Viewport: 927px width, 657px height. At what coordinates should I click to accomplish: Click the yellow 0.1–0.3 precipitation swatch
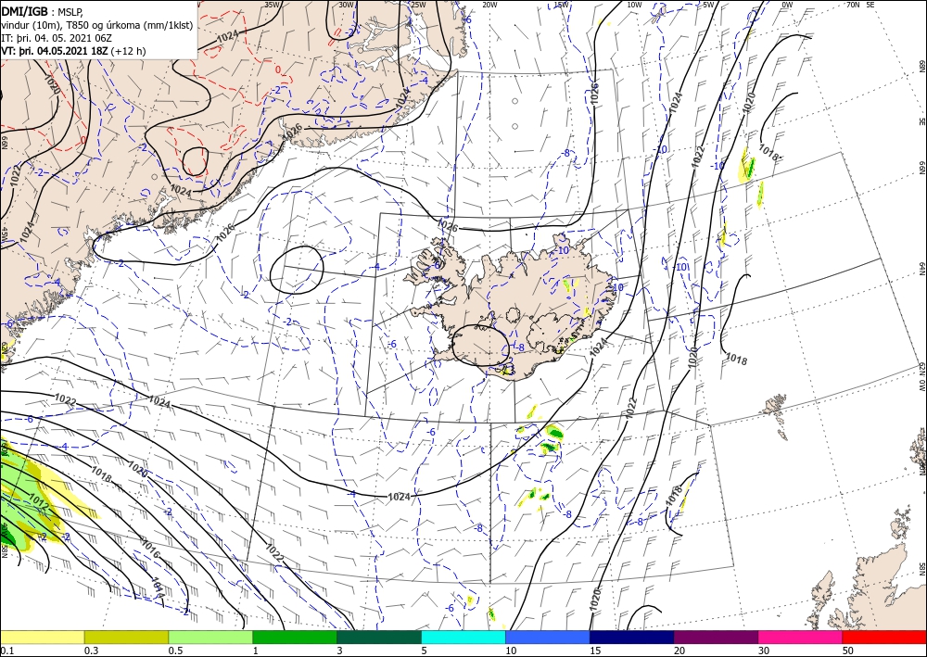[x=42, y=637]
